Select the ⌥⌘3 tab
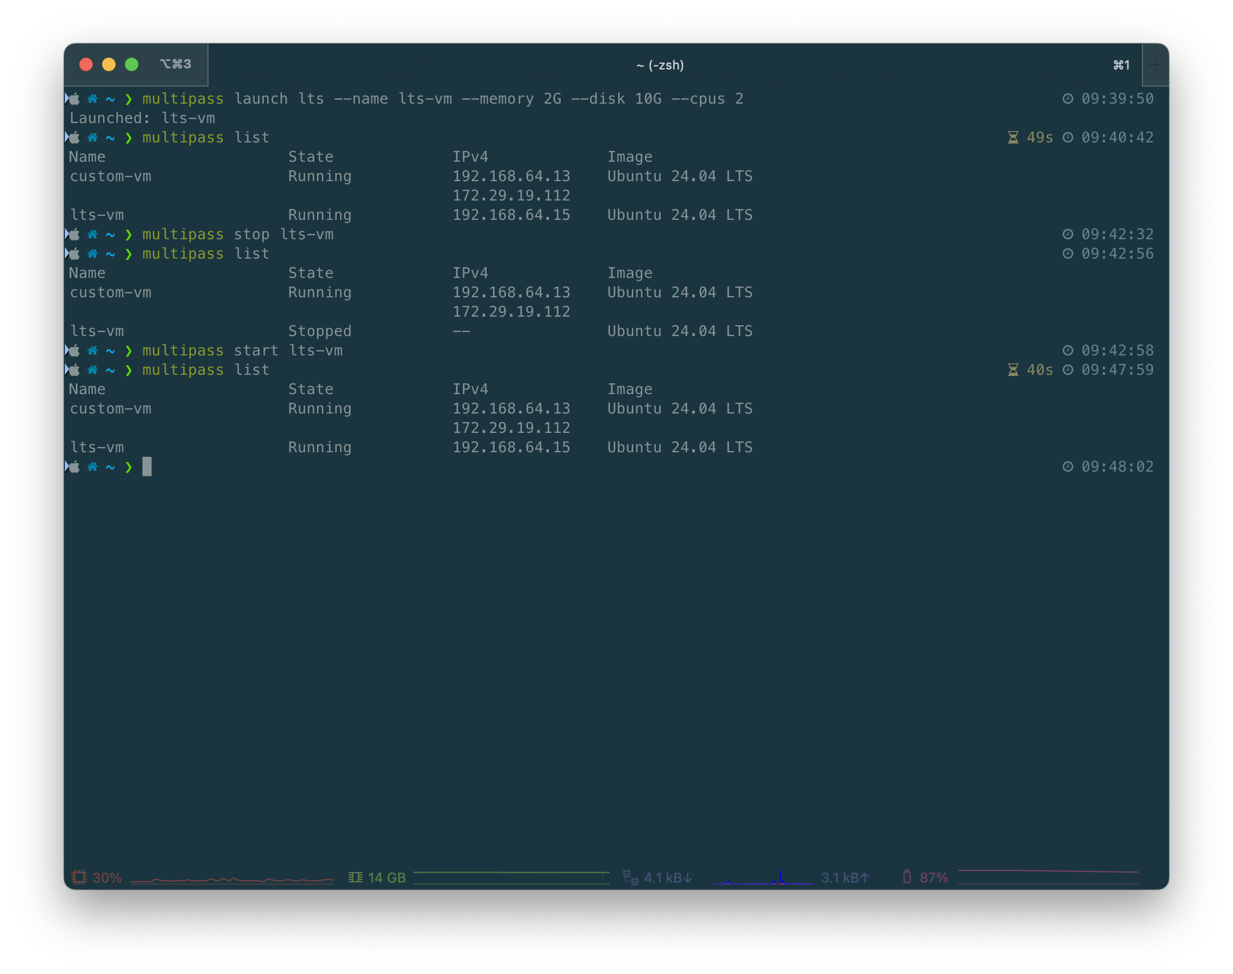Screen dimensions: 1233x974 point(175,64)
